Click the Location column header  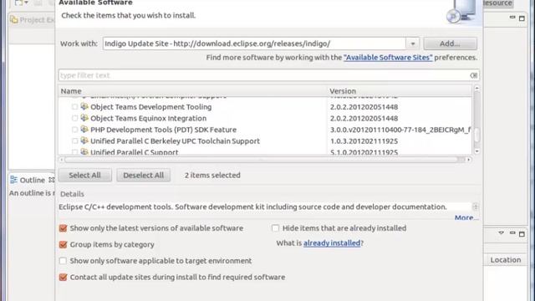tap(506, 260)
